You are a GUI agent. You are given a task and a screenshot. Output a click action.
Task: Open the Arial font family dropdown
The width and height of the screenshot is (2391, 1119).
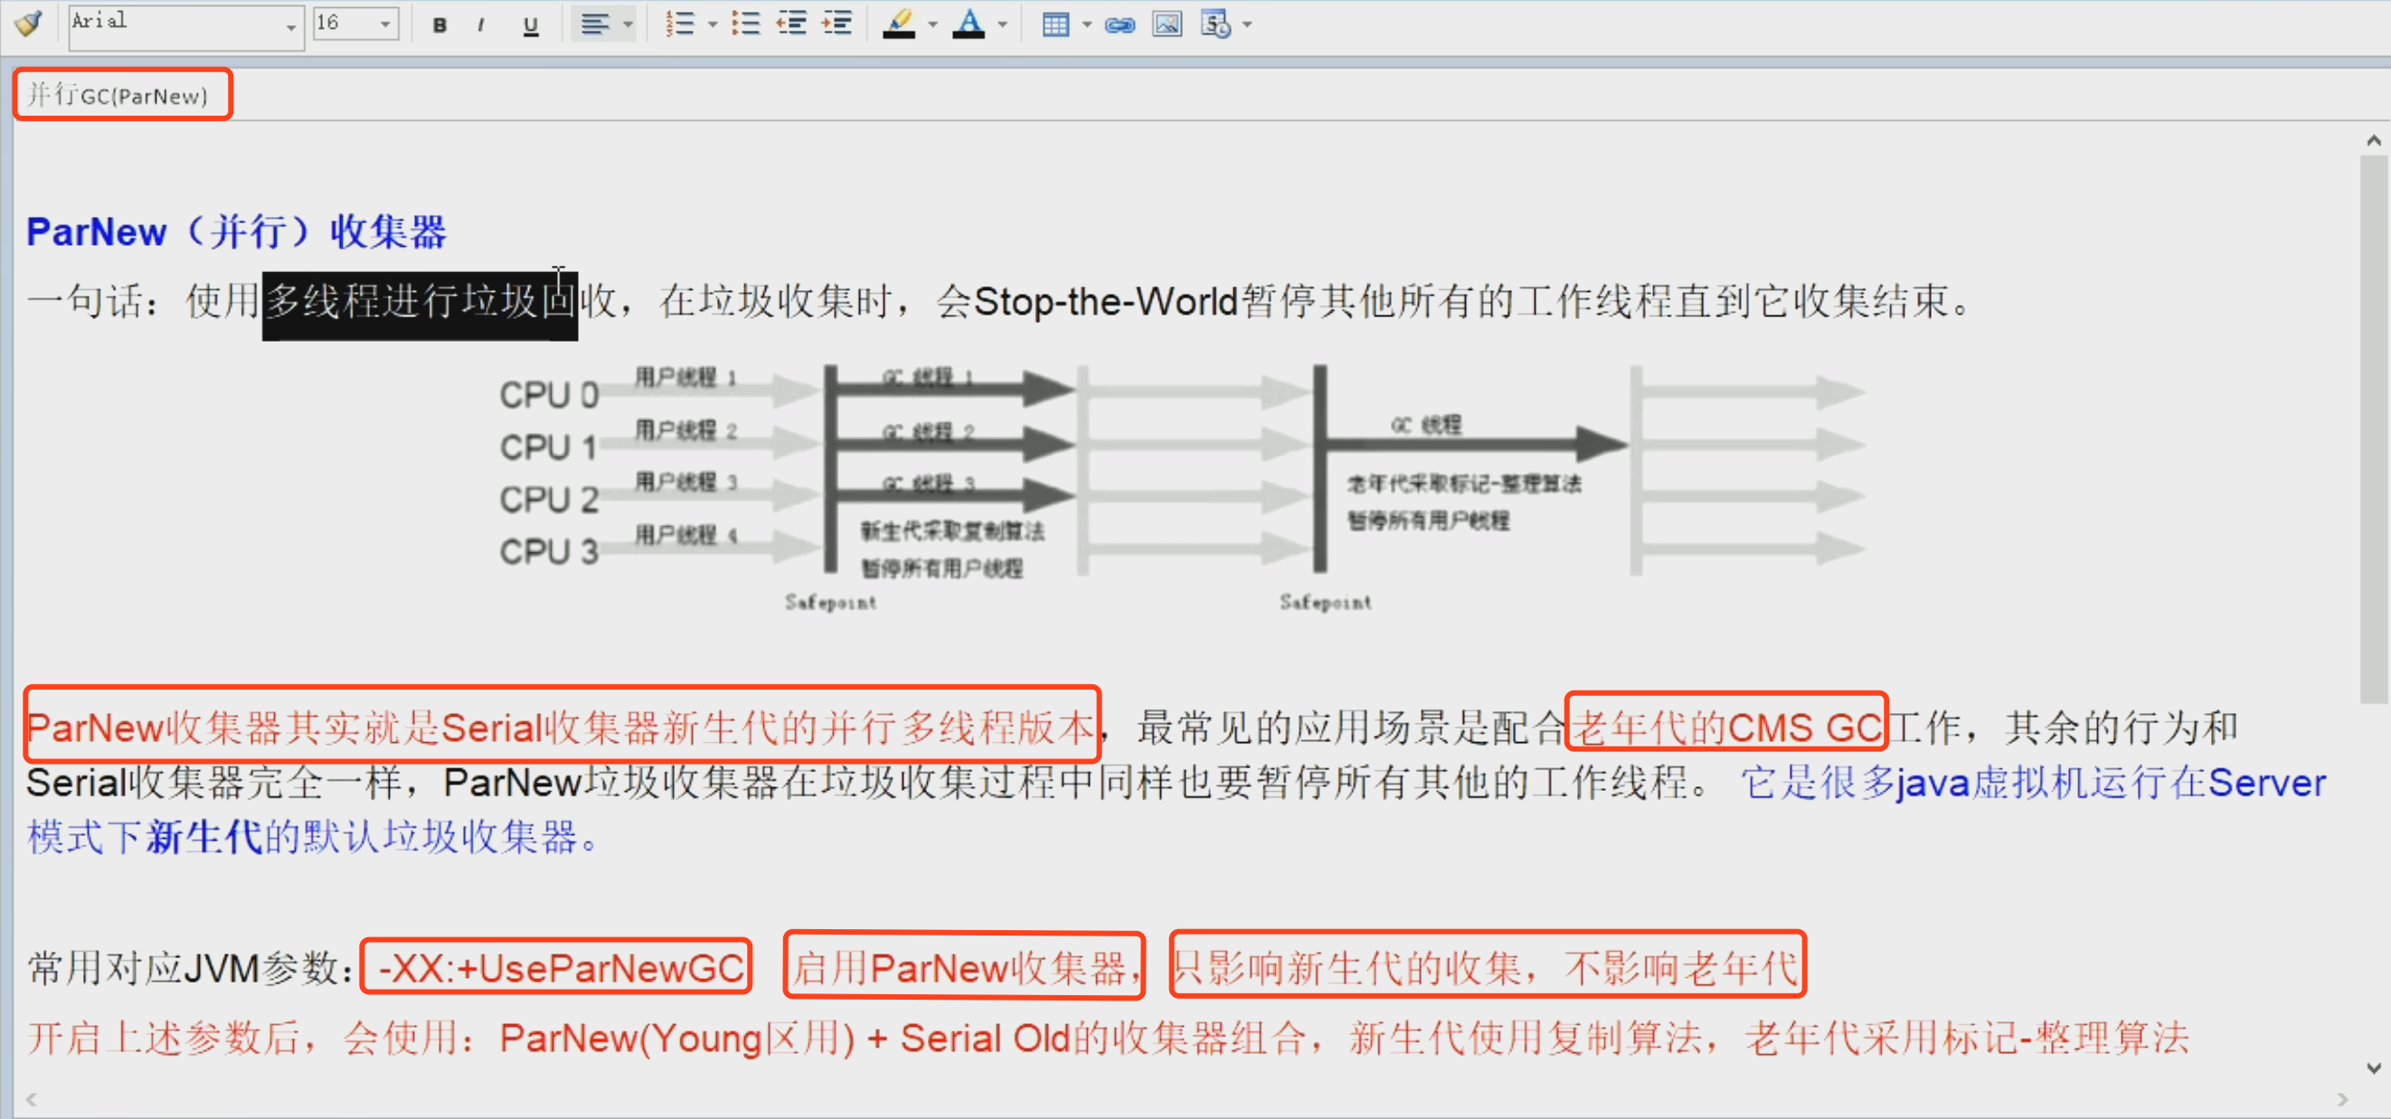click(x=290, y=28)
